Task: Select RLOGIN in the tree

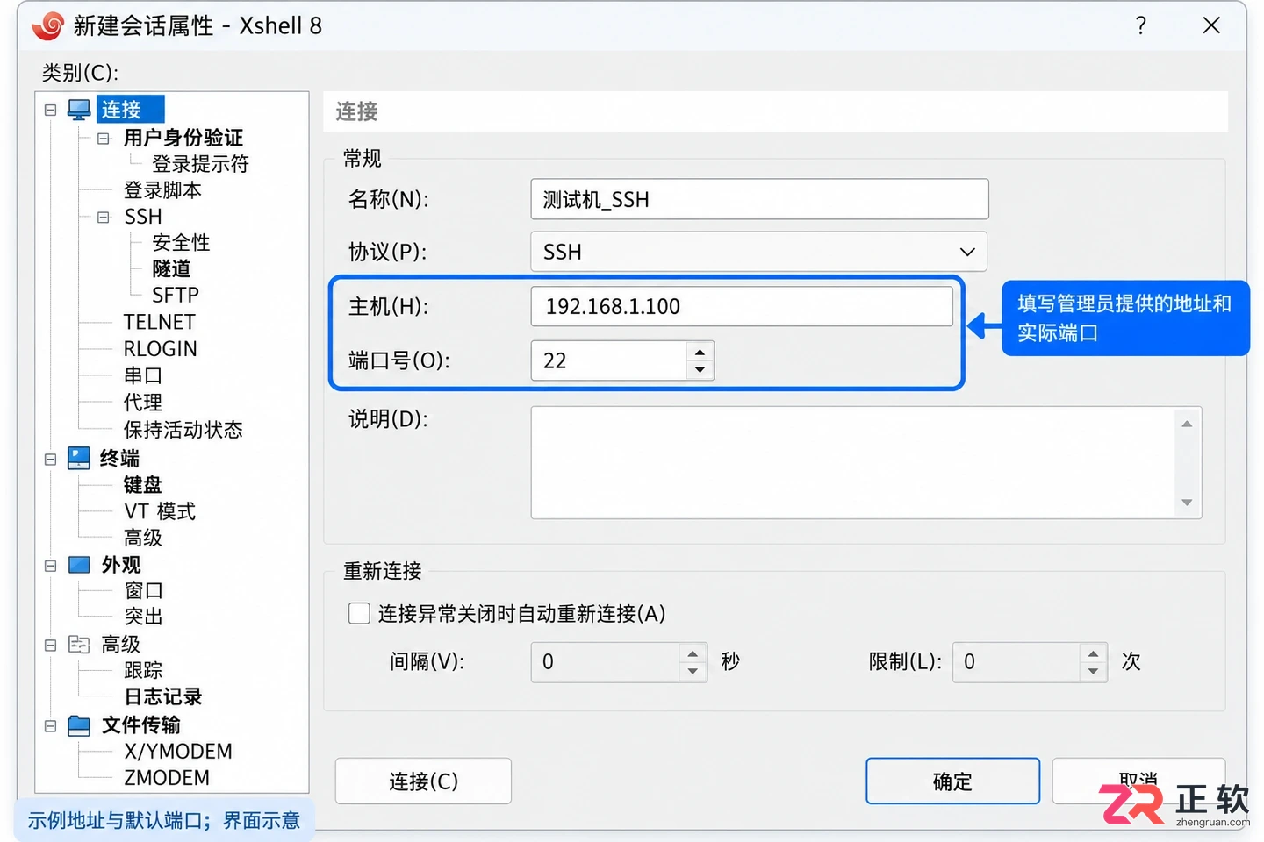Action: [x=160, y=348]
